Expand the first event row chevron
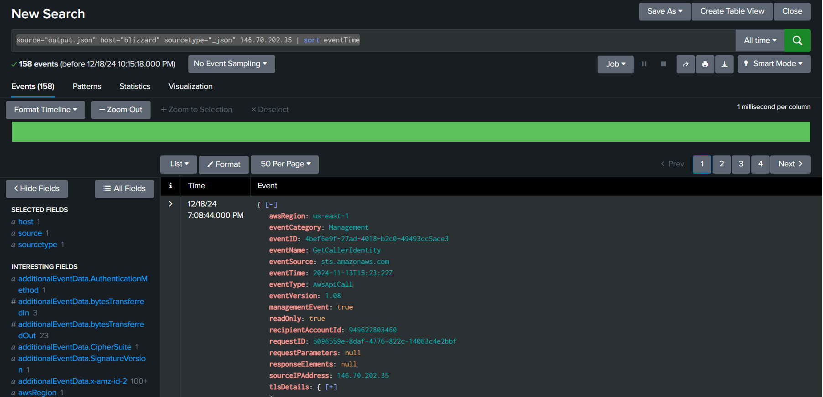This screenshot has height=397, width=823. tap(171, 204)
